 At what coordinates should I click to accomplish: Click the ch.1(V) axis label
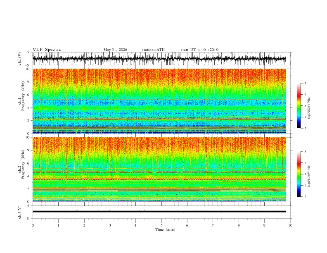(20, 59)
